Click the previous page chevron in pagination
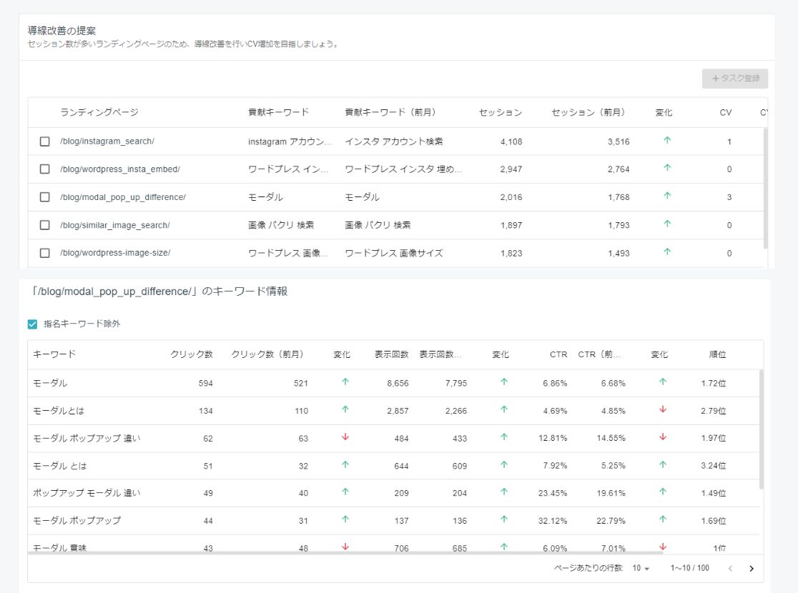The height and width of the screenshot is (593, 798). coord(731,568)
